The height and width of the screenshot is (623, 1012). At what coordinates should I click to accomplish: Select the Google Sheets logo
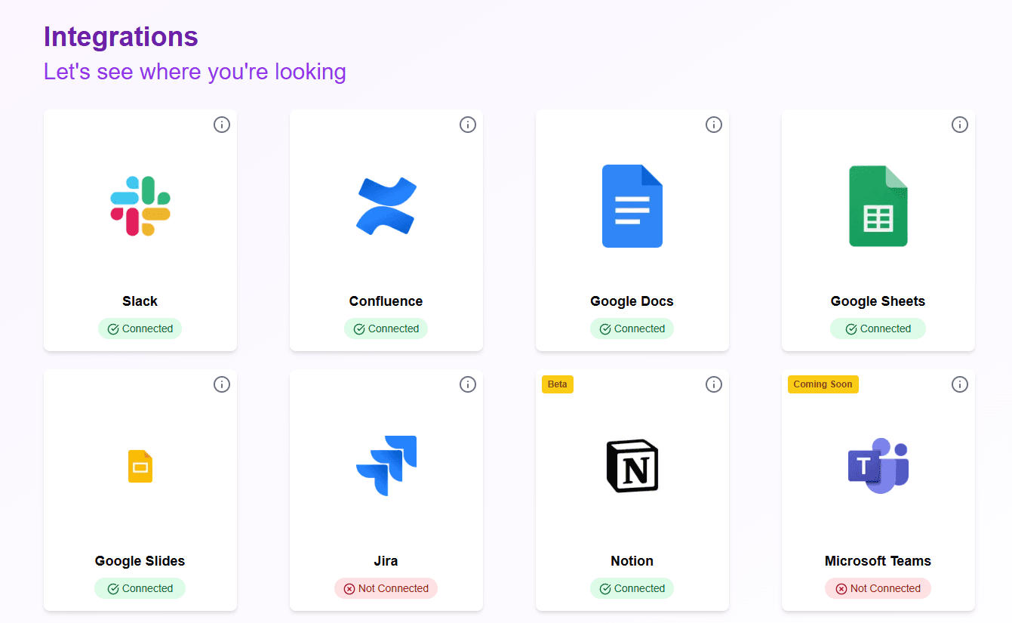tap(878, 206)
